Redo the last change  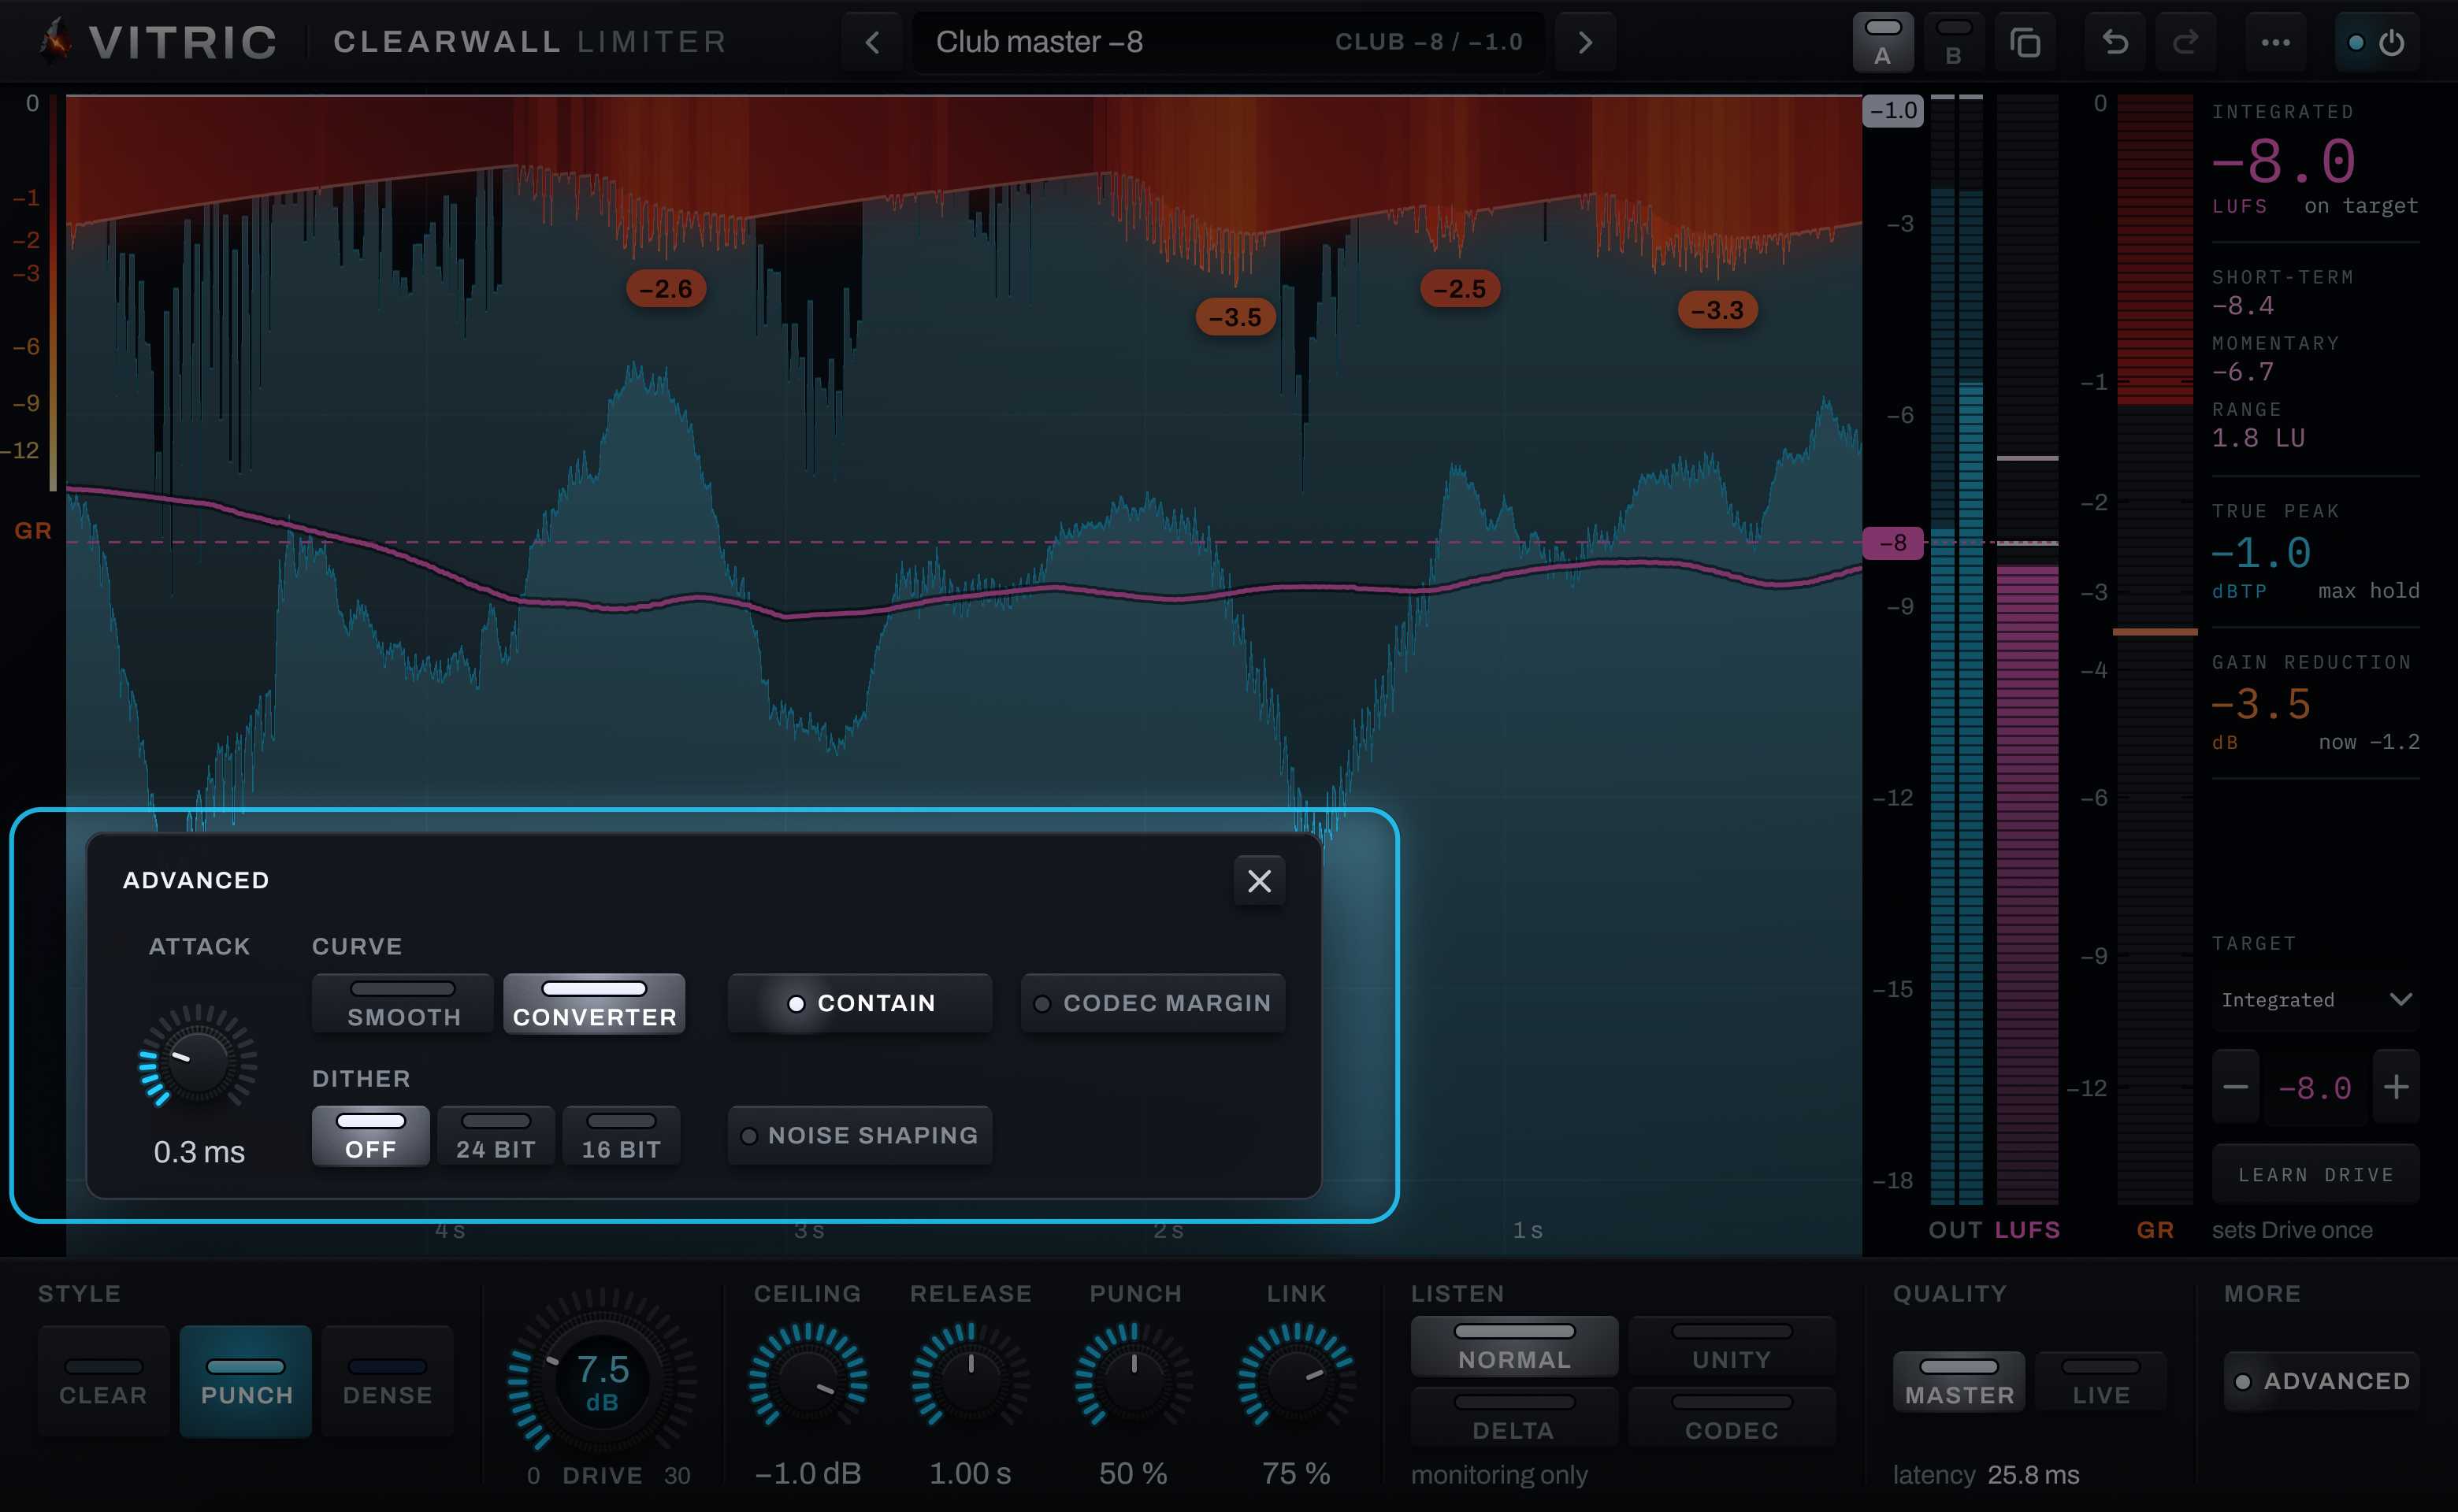2185,42
